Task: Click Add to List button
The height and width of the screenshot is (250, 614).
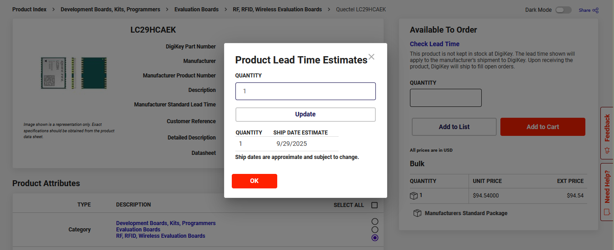Action: tap(454, 127)
